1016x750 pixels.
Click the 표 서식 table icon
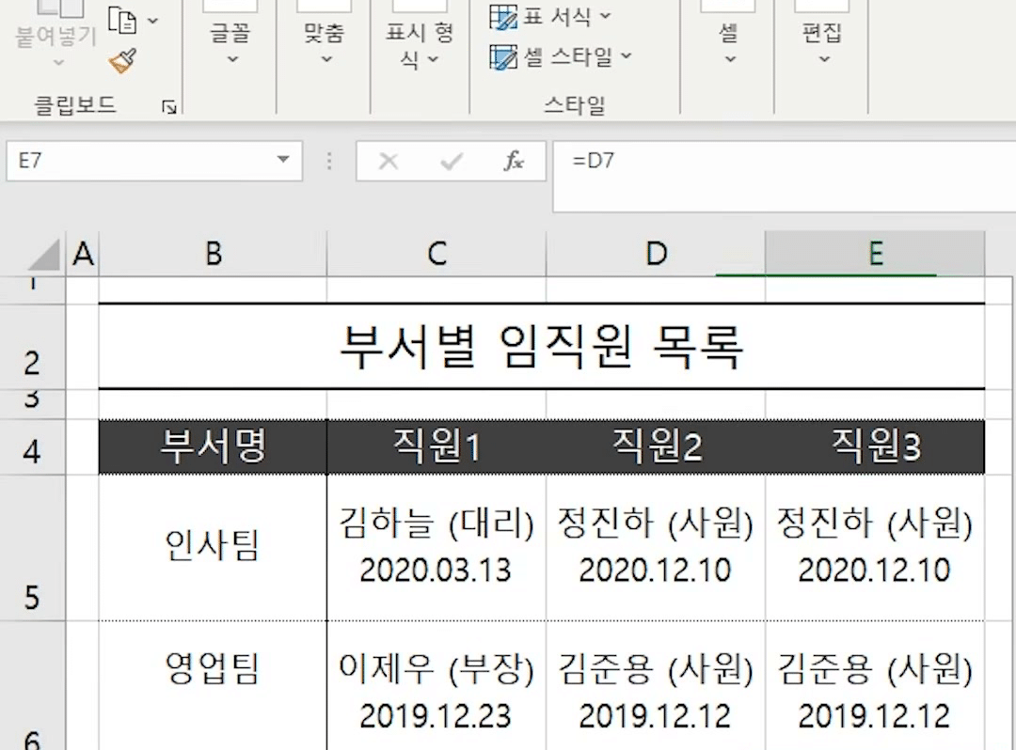click(502, 17)
